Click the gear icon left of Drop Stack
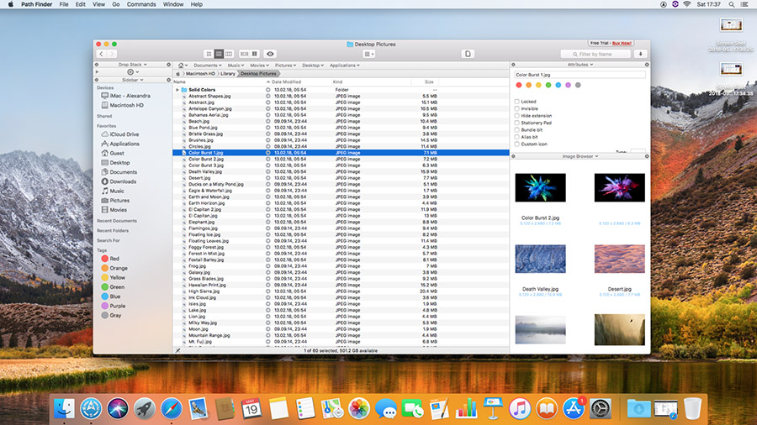 pos(97,65)
